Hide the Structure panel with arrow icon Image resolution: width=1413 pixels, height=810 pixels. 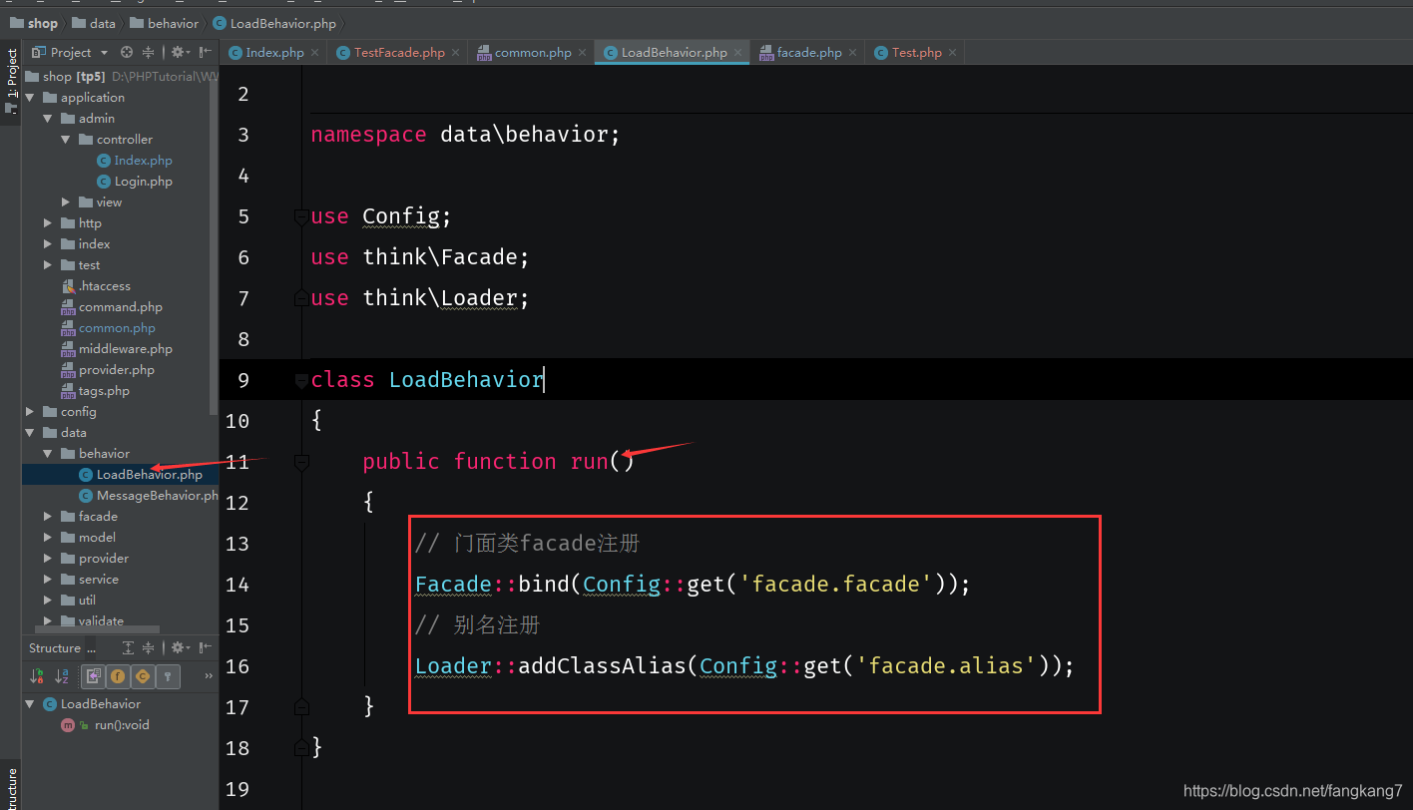(205, 647)
